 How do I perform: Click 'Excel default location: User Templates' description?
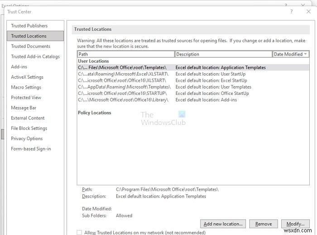[x=213, y=87]
